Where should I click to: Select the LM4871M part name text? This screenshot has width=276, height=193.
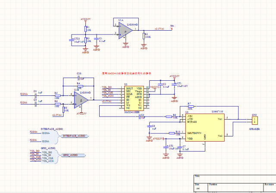coord(217,111)
